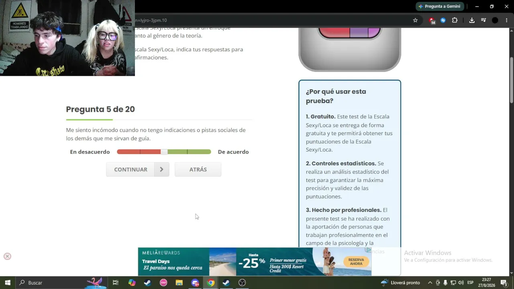Click the AdChoices icon on the banner
The height and width of the screenshot is (289, 514).
coord(368,250)
